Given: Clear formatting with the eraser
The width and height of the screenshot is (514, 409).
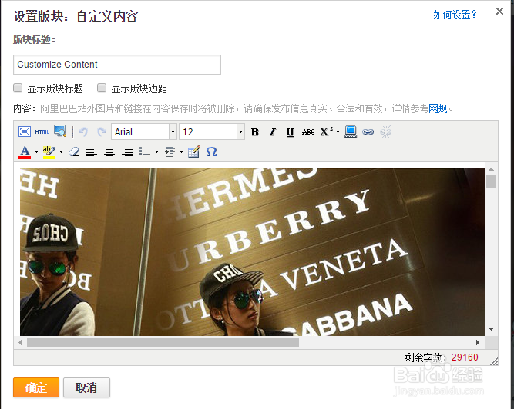Looking at the screenshot, I should pos(74,151).
